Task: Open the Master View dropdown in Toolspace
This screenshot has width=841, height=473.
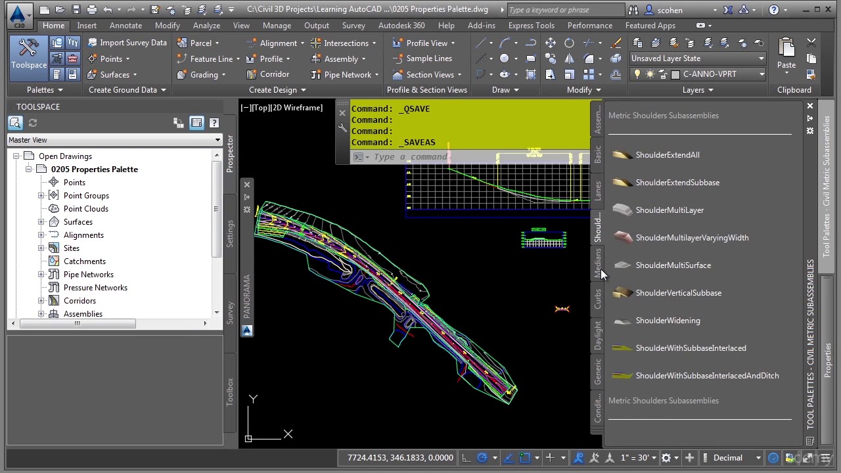Action: click(x=114, y=140)
